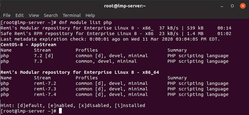Click 'Stream' header in the CentOS-8 AppStream table
Screen dimensions: 249x115
[x=42, y=50]
